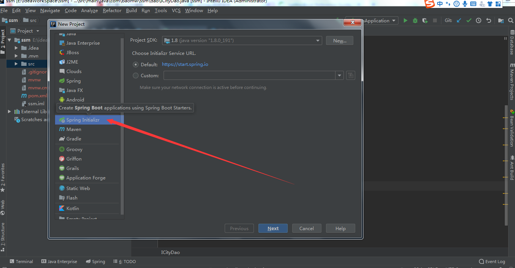Screen dimensions: 515x268
Task: Click the Cancel button
Action: tap(307, 228)
